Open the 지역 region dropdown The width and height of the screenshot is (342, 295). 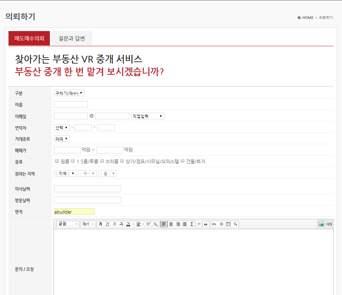[65, 173]
